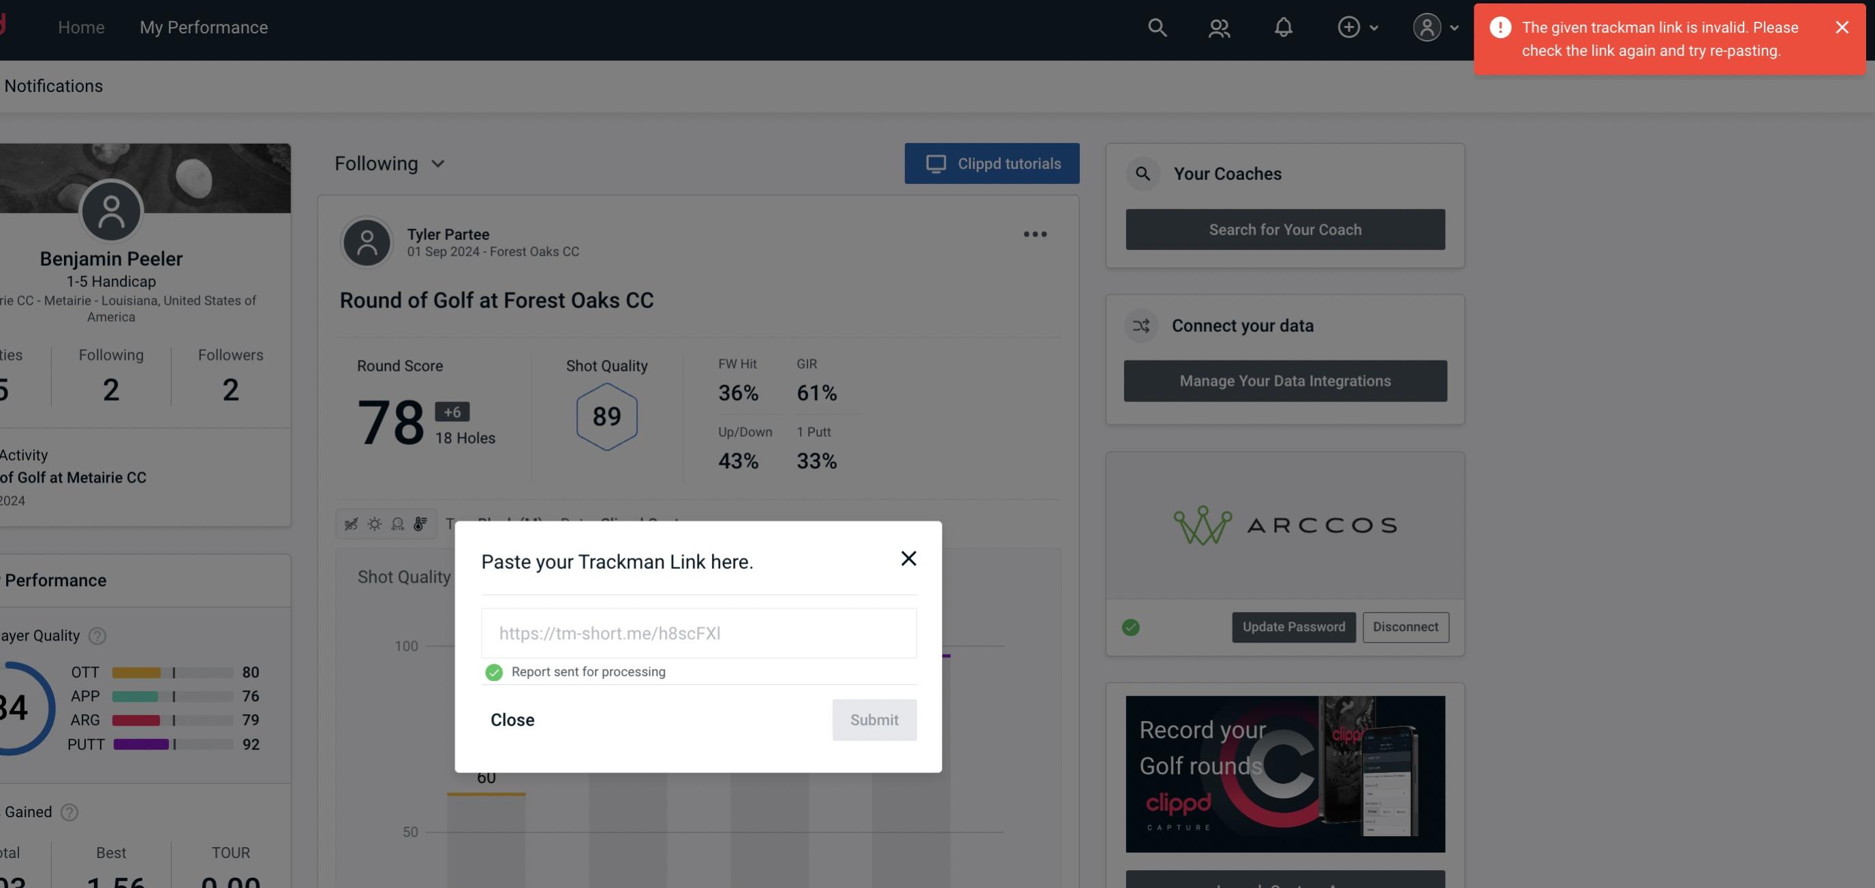The image size is (1875, 888).
Task: Click the shot quality hexagon icon badge
Action: [606, 416]
